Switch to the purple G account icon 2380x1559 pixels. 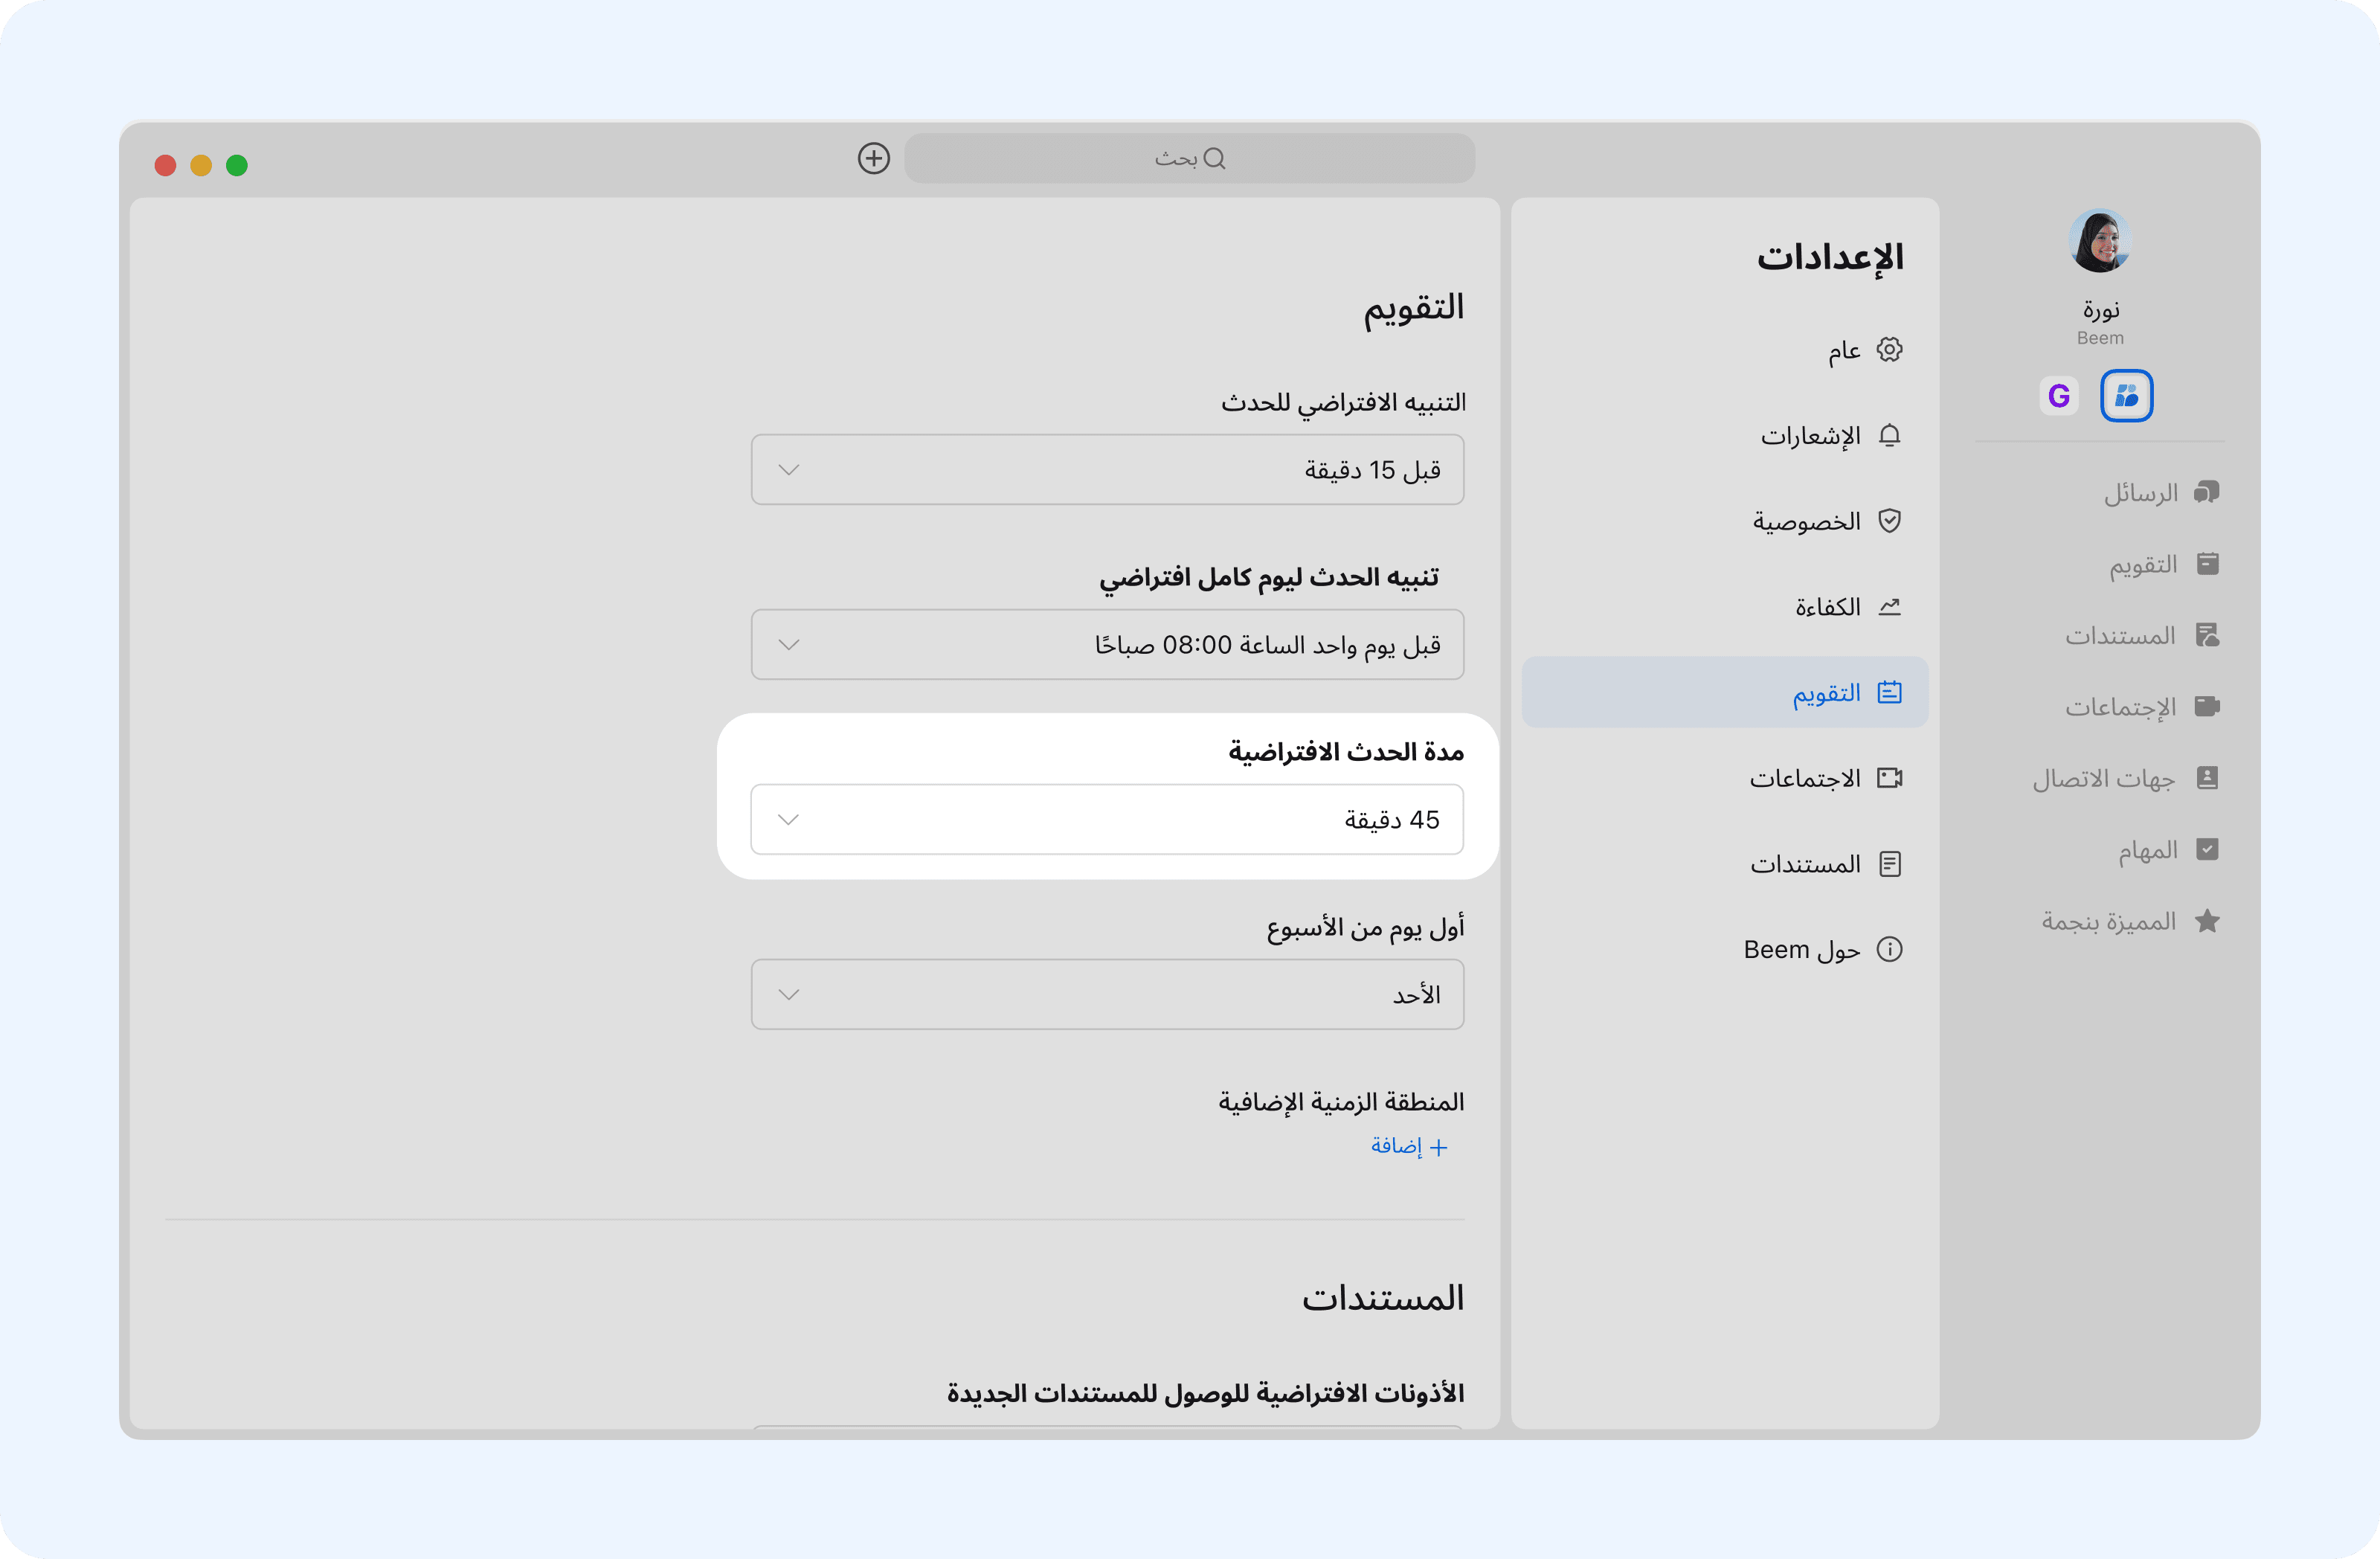(2058, 396)
